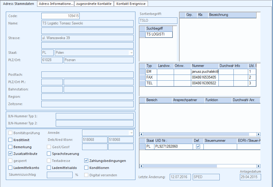Click left arrow of Ansprechpartner table scrollbar
The width and height of the screenshot is (273, 187).
click(x=141, y=134)
